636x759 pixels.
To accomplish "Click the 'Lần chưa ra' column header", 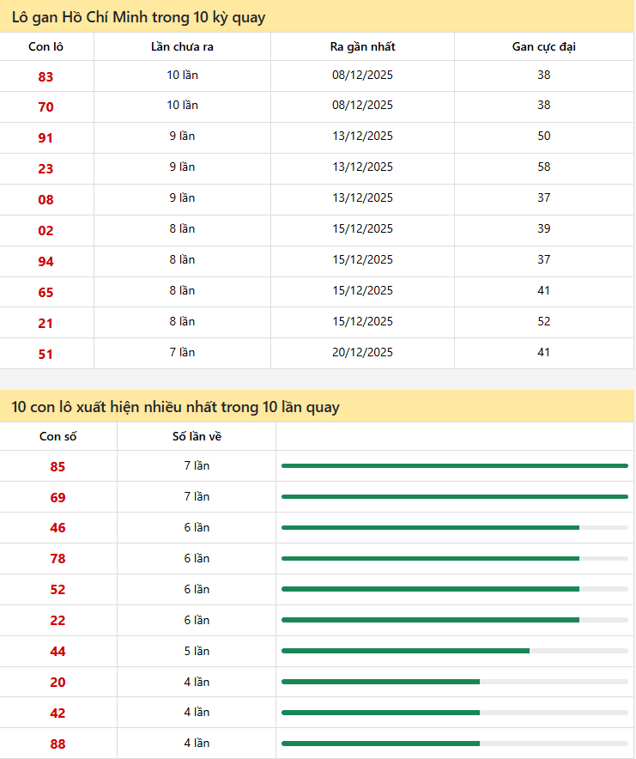I will 182,46.
